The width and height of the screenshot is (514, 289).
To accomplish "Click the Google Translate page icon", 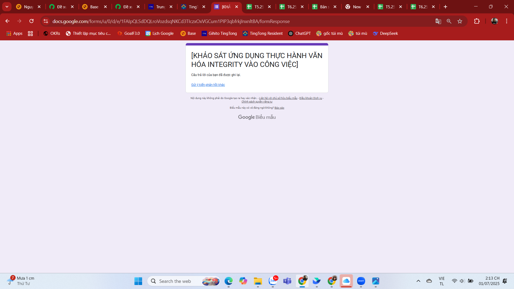I will point(438,21).
